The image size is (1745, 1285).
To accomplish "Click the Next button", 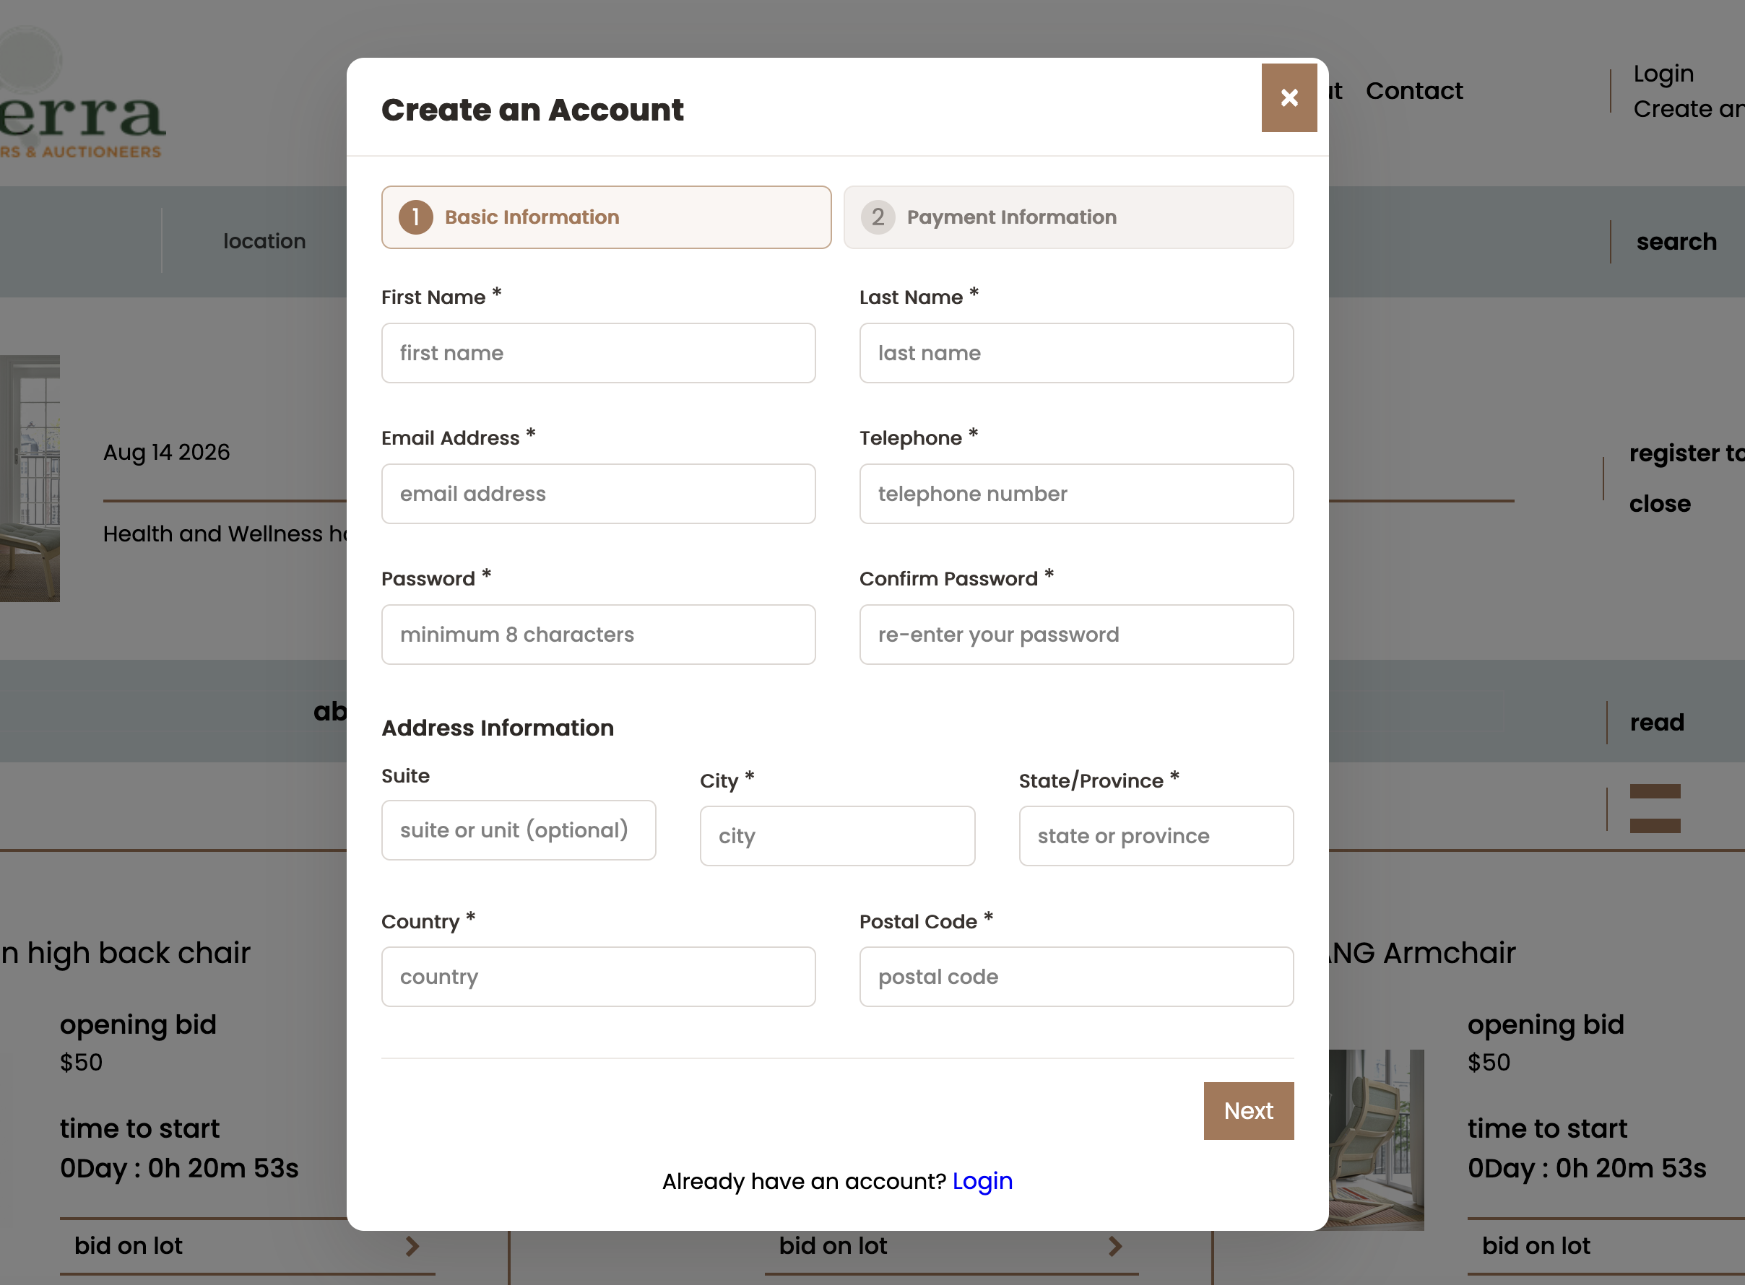I will (1248, 1111).
